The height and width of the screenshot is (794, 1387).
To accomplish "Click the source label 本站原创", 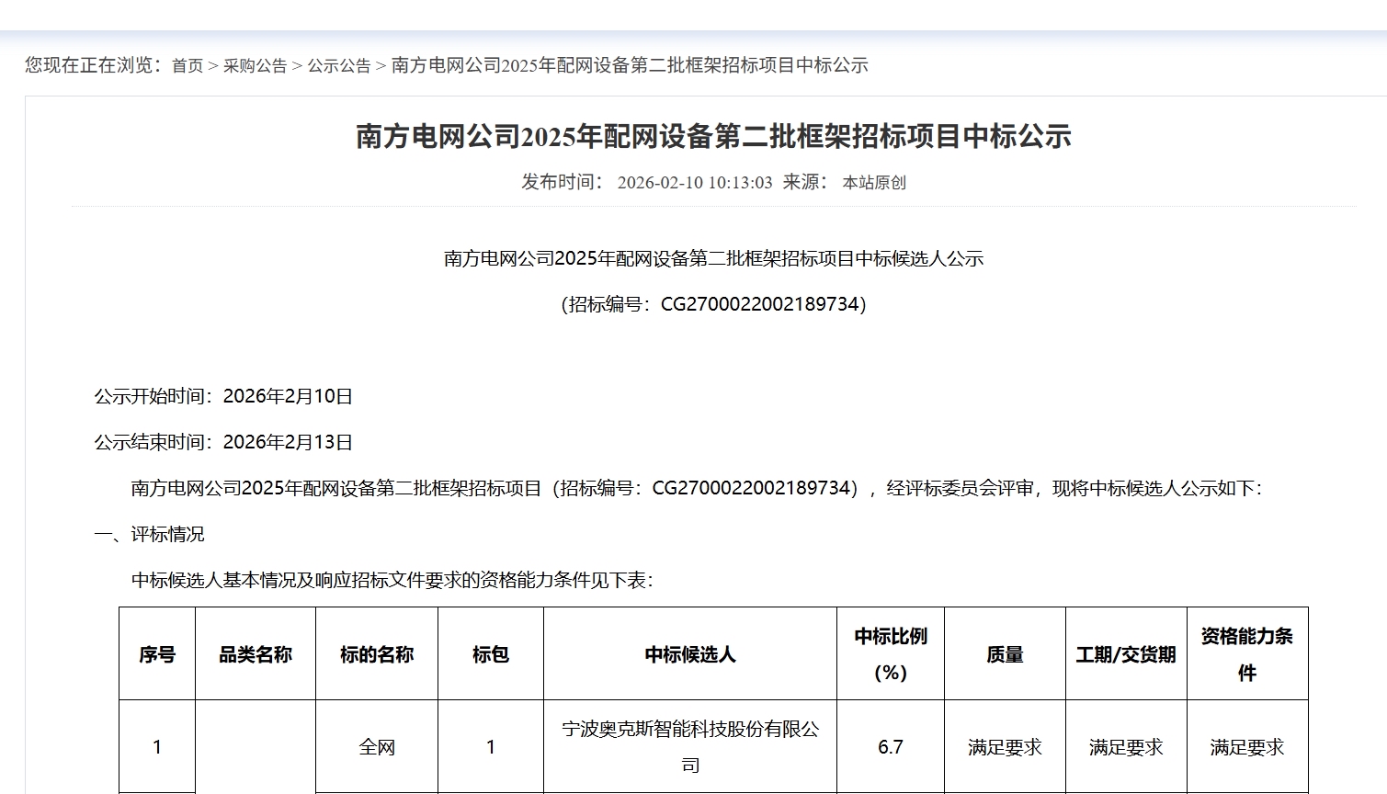I will click(874, 182).
